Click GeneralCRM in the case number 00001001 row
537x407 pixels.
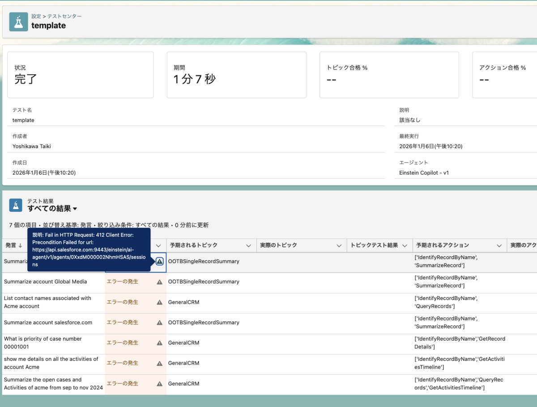[x=184, y=343]
